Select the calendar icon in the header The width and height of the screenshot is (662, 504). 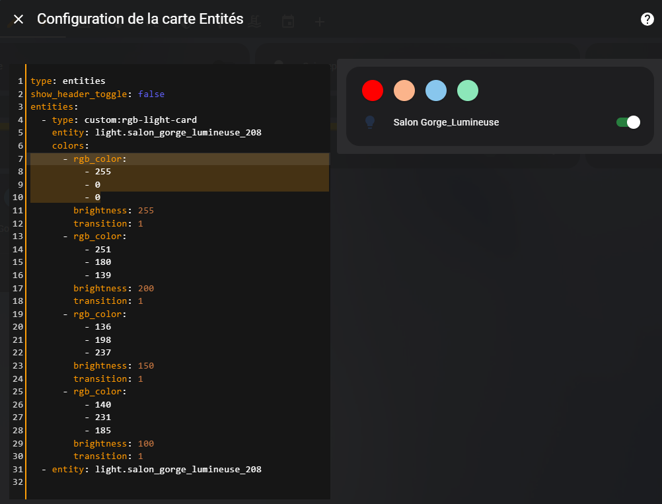(287, 21)
